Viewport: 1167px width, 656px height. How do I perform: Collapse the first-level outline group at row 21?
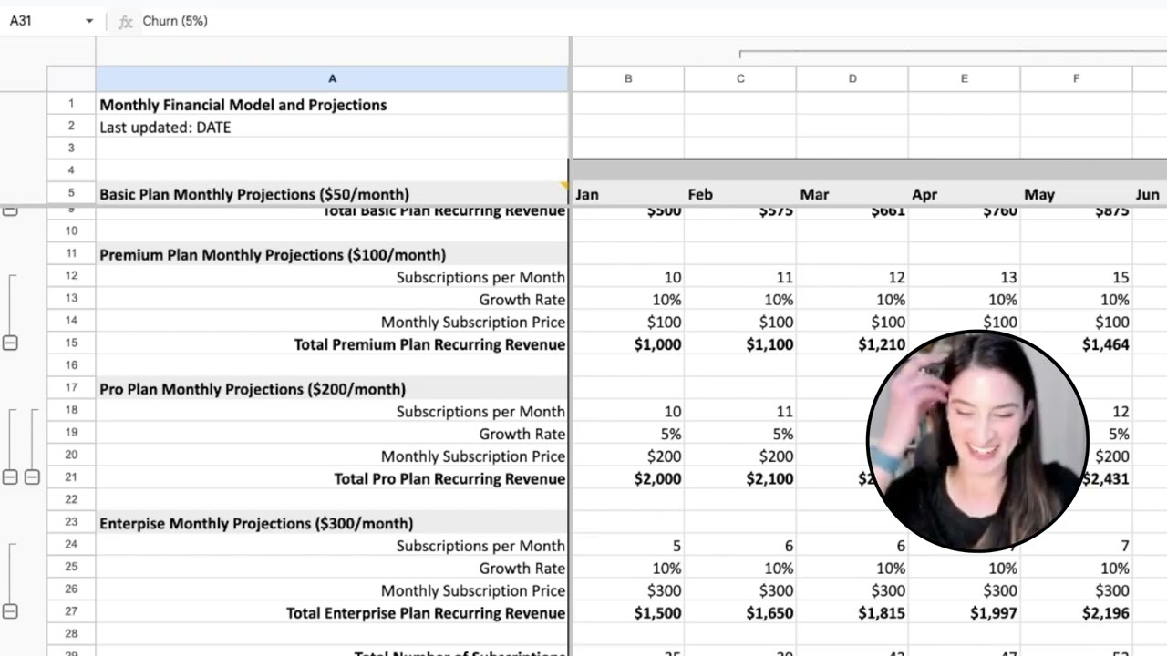click(x=10, y=477)
